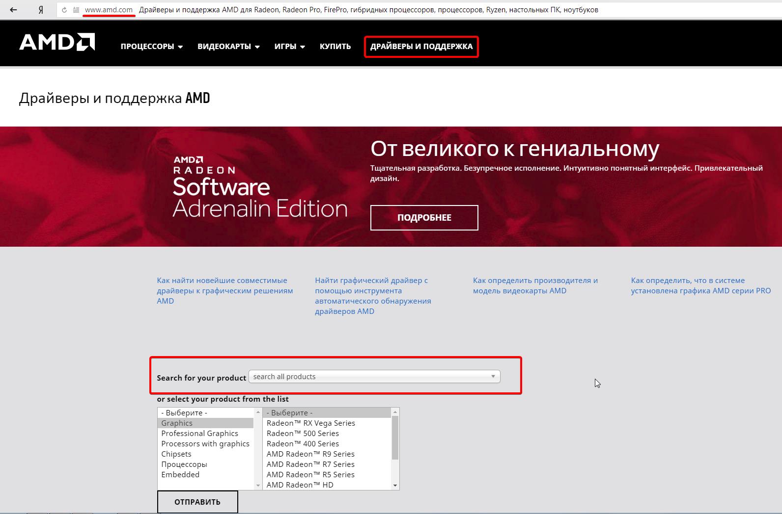Open the 'search all products' combo box
This screenshot has width=782, height=514.
click(374, 377)
